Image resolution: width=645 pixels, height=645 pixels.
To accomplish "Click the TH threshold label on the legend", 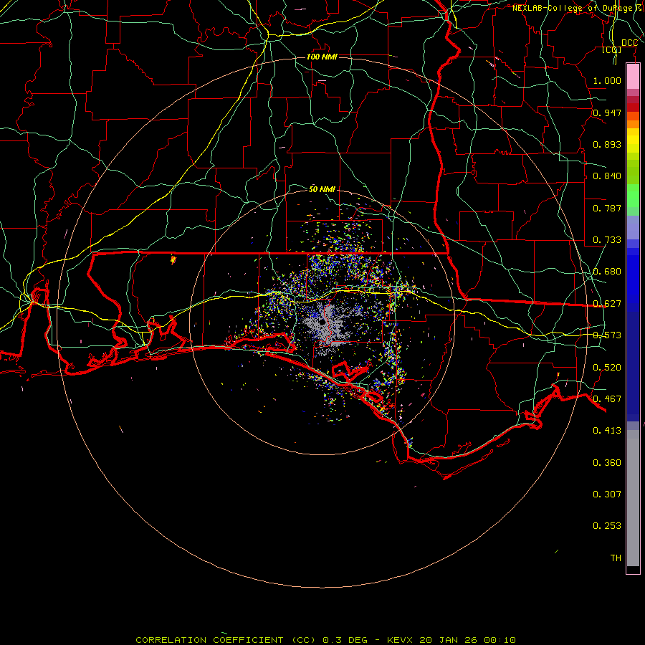I will coord(616,558).
